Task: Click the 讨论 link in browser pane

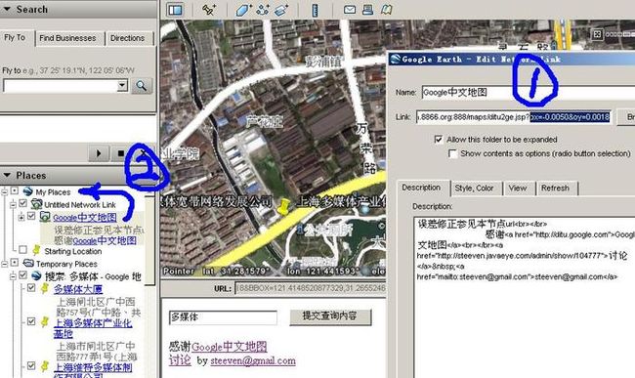Action: point(180,360)
